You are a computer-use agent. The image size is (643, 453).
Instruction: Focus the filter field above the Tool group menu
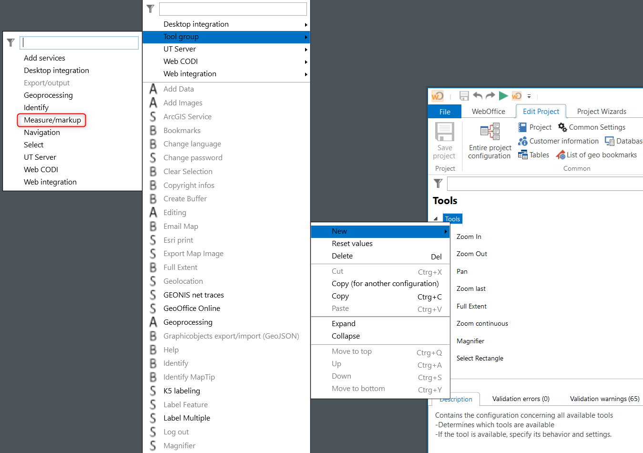click(x=233, y=9)
